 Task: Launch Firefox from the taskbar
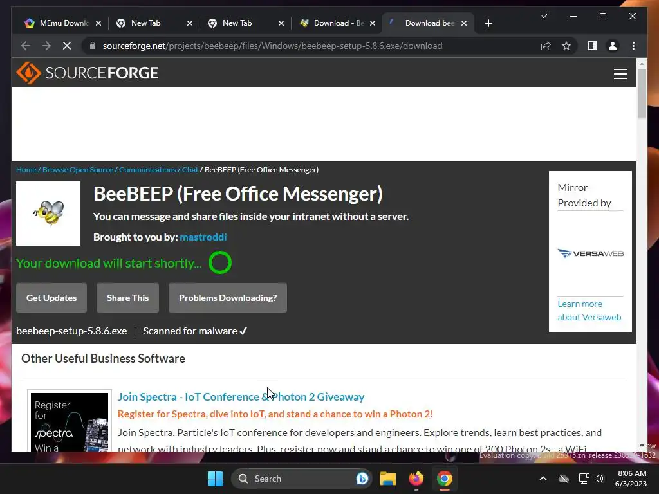click(416, 479)
